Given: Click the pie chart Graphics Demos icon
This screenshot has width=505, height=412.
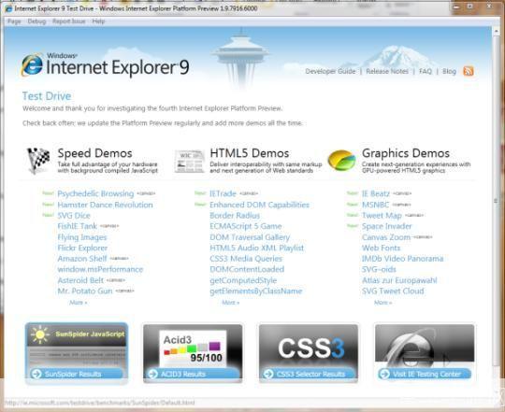Looking at the screenshot, I should click(341, 160).
